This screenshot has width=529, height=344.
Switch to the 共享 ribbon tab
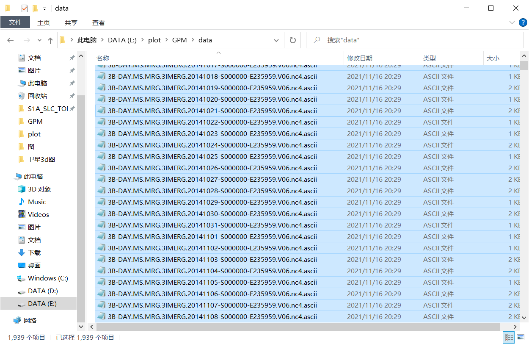(x=71, y=22)
